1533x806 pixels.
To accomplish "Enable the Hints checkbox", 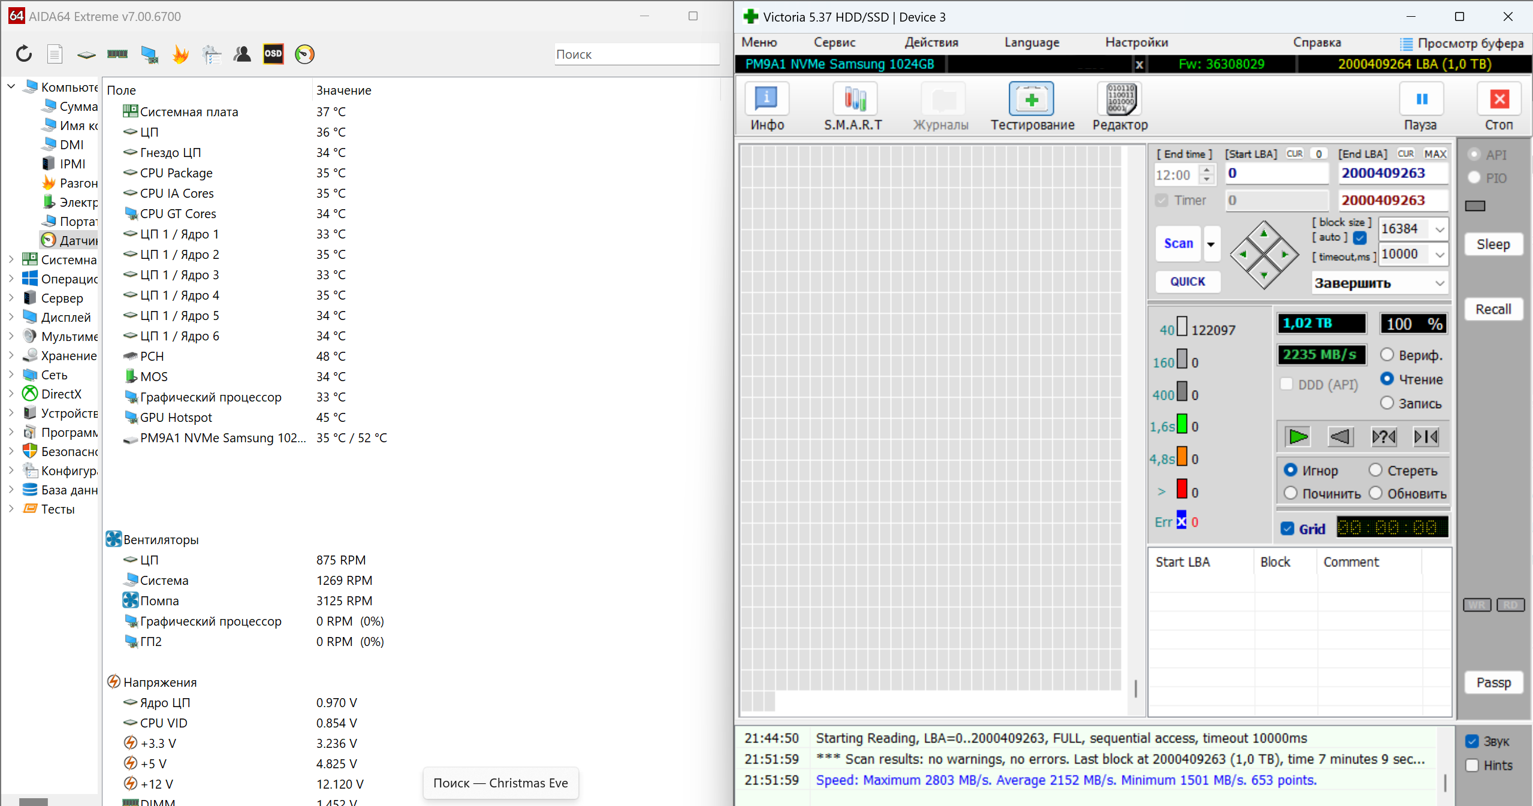I will (1472, 765).
